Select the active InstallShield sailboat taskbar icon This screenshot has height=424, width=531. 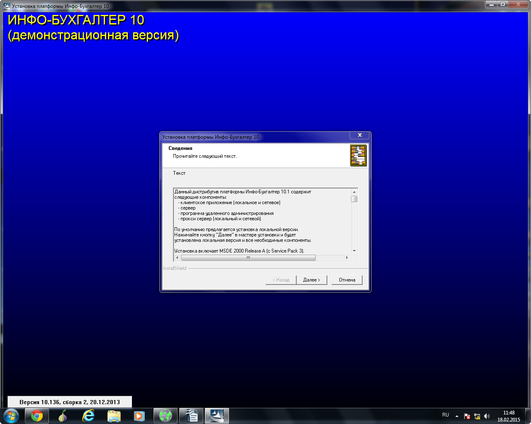tap(217, 416)
